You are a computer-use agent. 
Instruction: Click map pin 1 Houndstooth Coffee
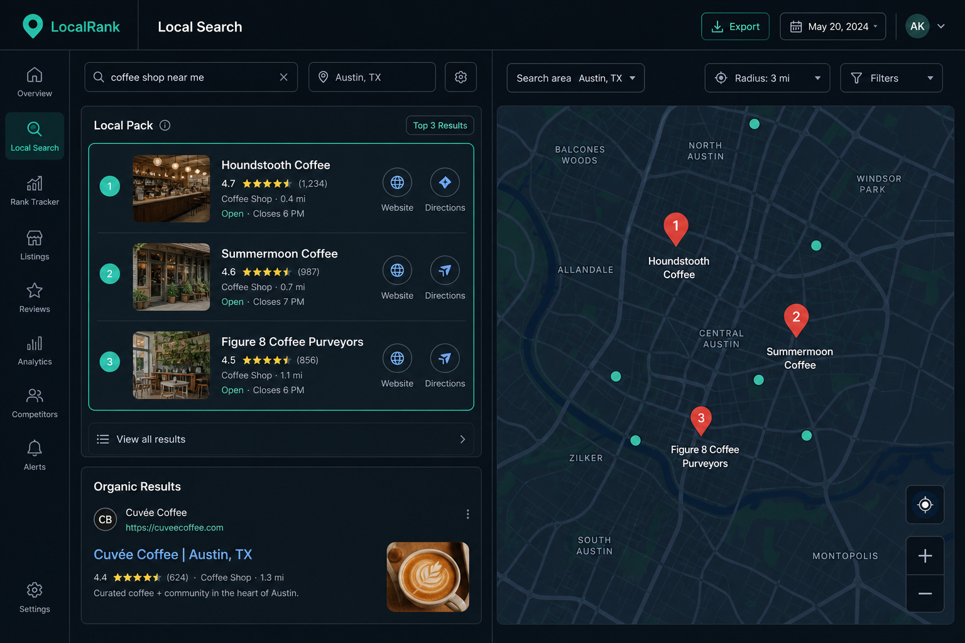676,229
